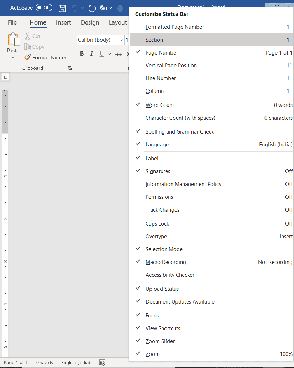Open the Underline style dropdown arrow
Screen dimensions: 294x368
[x=109, y=53]
